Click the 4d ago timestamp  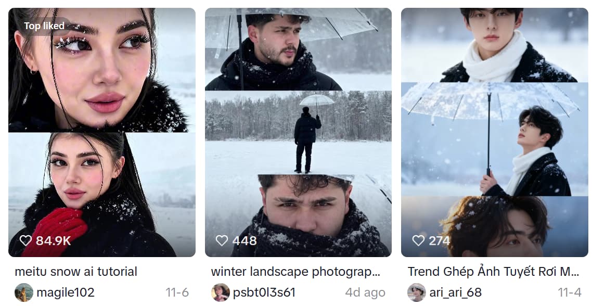click(367, 292)
